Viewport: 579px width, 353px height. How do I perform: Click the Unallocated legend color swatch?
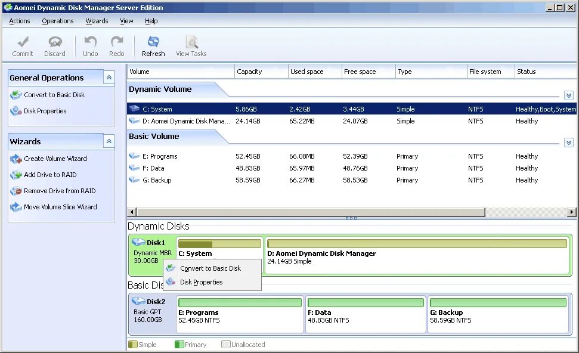click(x=225, y=344)
